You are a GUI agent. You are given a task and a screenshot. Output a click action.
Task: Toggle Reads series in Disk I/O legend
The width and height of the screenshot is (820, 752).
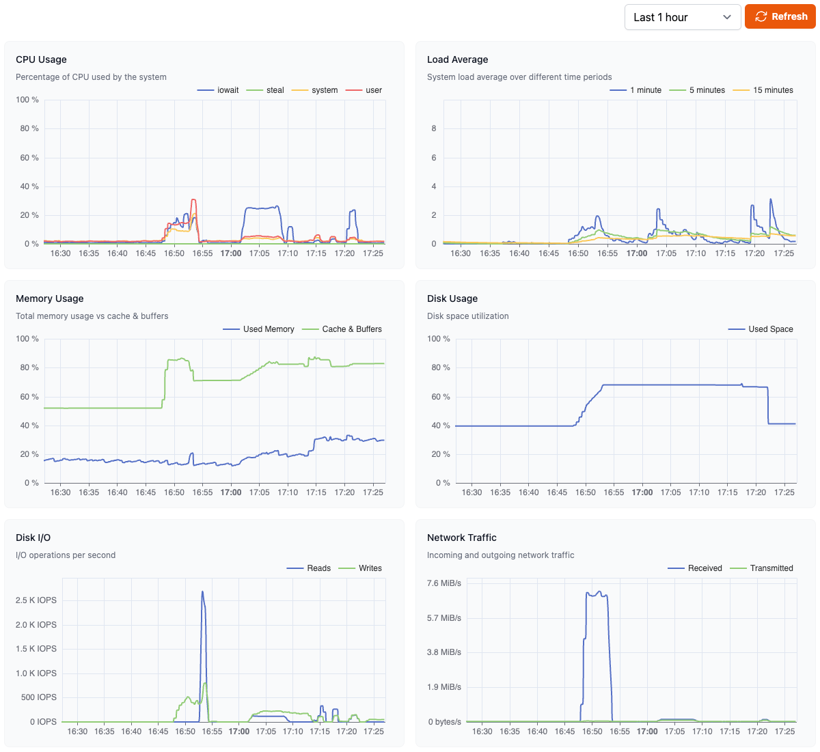tap(309, 568)
